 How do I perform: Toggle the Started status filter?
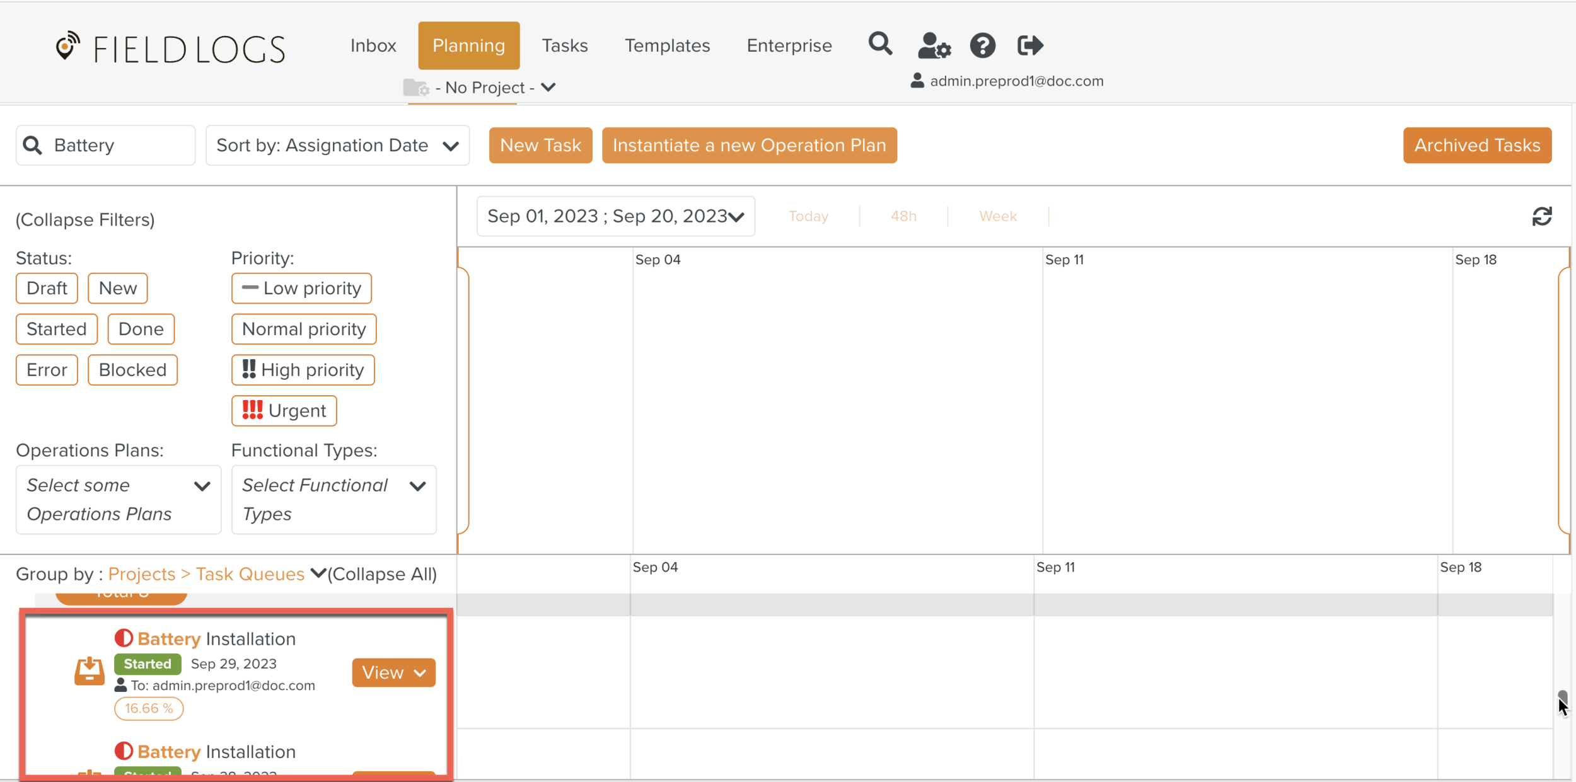pos(57,329)
